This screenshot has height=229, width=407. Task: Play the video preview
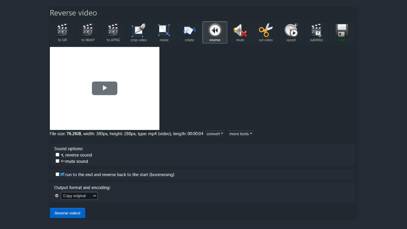click(104, 88)
